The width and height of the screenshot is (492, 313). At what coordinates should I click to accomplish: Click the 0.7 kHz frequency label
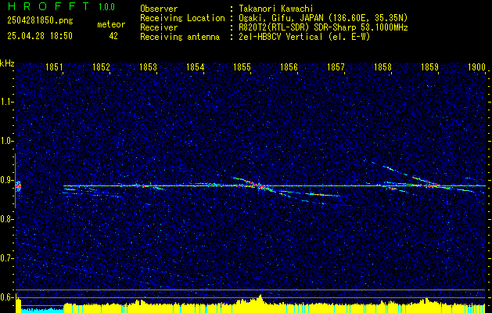point(5,258)
